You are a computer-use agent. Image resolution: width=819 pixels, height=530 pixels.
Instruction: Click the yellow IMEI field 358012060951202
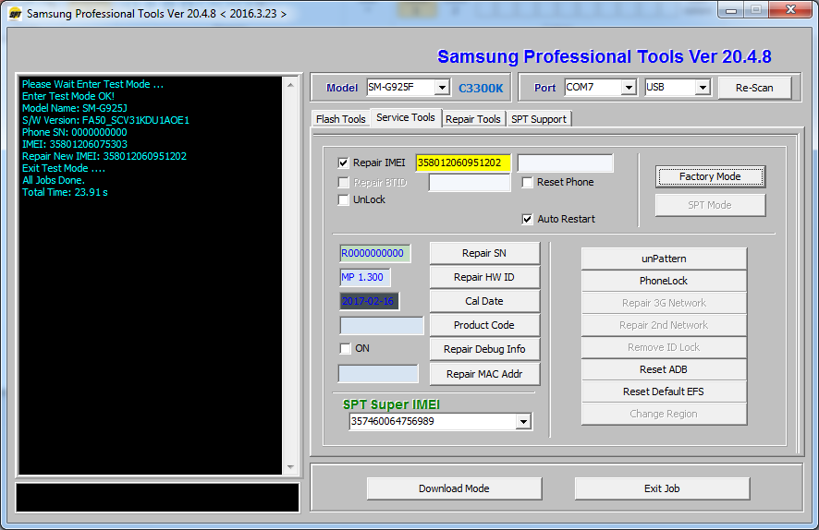(x=463, y=163)
